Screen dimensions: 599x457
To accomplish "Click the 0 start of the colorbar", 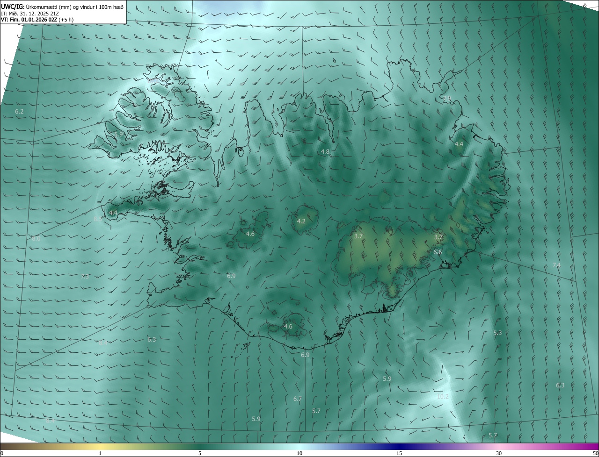I will (x=2, y=453).
